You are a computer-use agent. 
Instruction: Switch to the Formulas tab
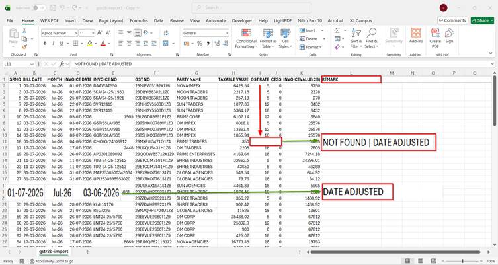[139, 20]
